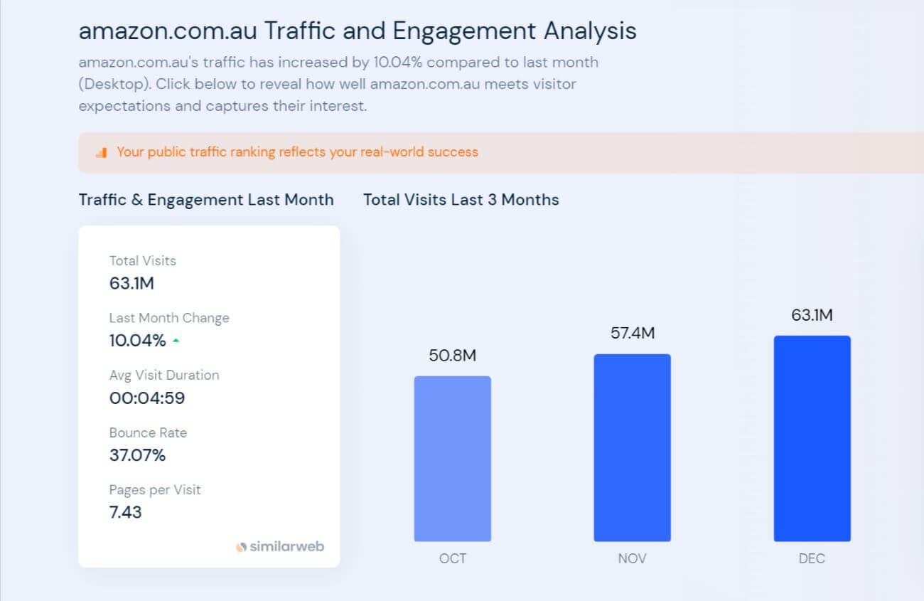Click the 57.4M value label

pyautogui.click(x=633, y=333)
